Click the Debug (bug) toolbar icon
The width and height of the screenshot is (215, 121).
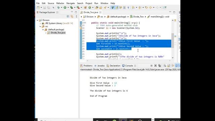(58, 7)
